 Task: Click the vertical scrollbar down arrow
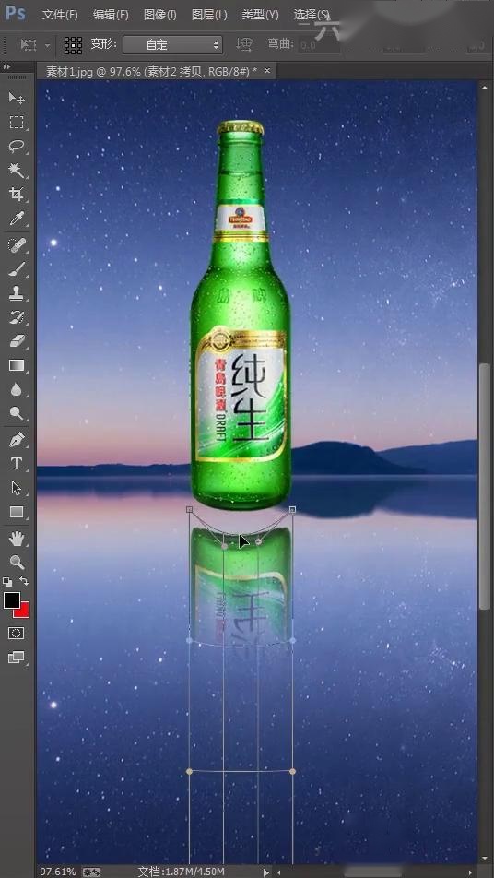[485, 859]
